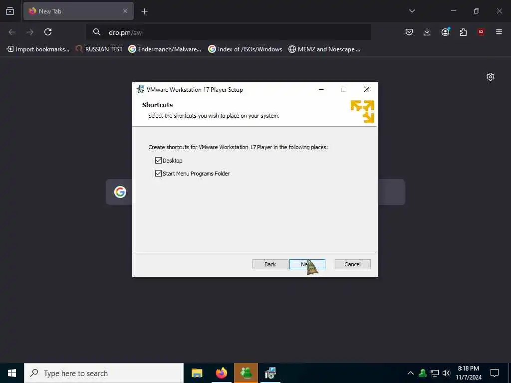Open the green people taskbar app

246,373
